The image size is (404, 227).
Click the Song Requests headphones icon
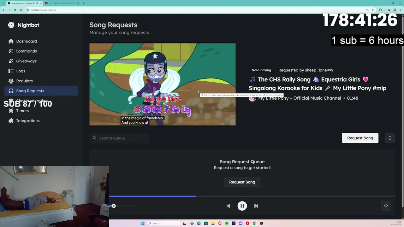point(11,91)
